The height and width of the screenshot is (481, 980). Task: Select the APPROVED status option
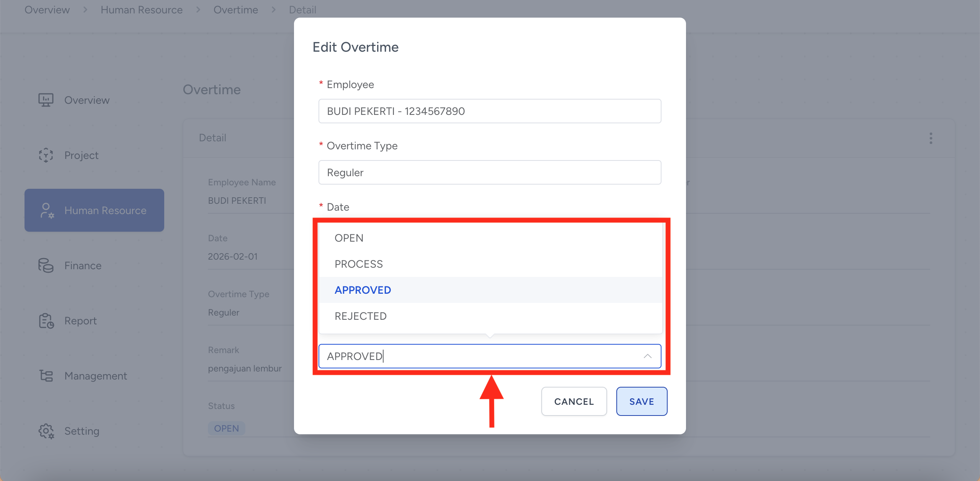tap(363, 290)
